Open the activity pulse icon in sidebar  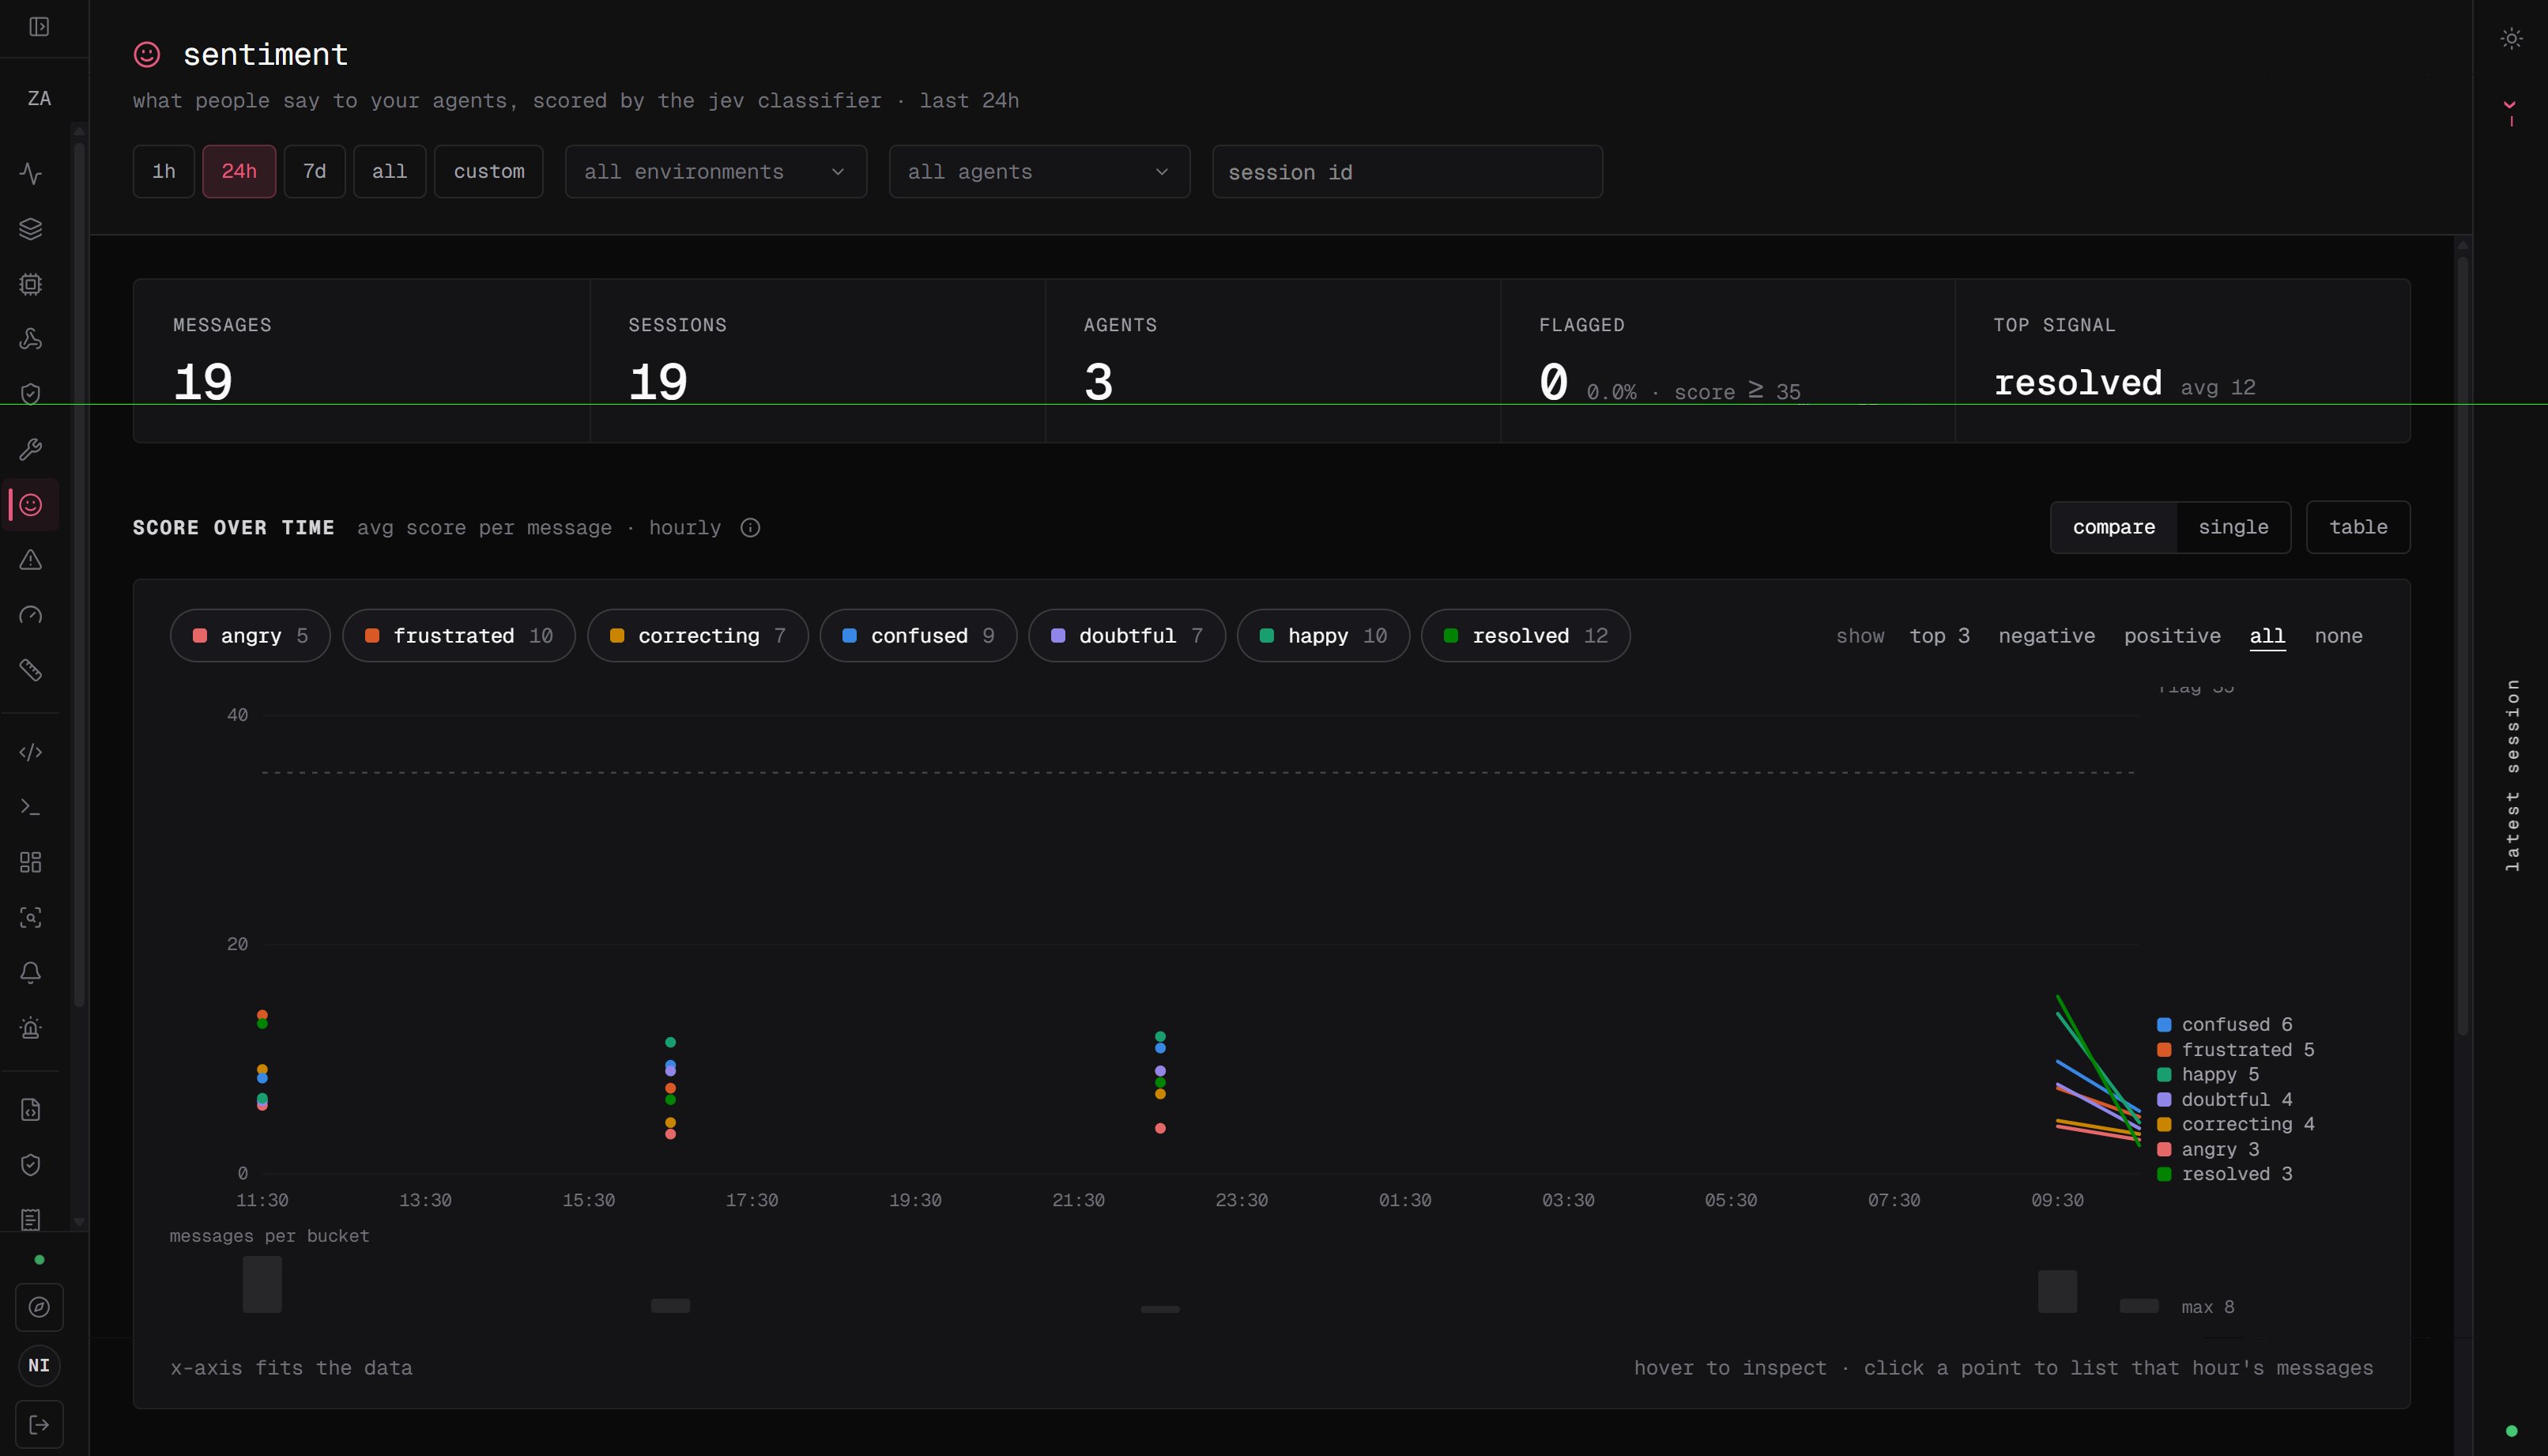[x=31, y=173]
